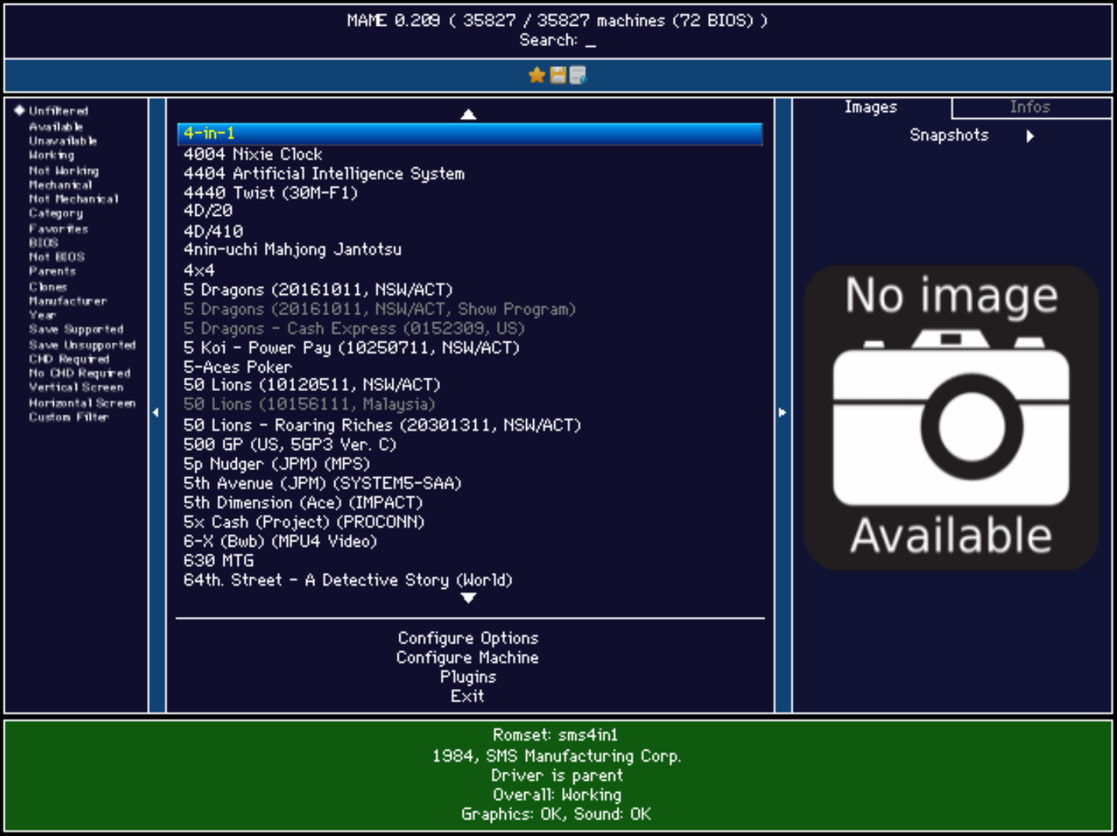Select 50 Lions - Roaring Riches entry
This screenshot has width=1117, height=836.
pyautogui.click(x=382, y=425)
